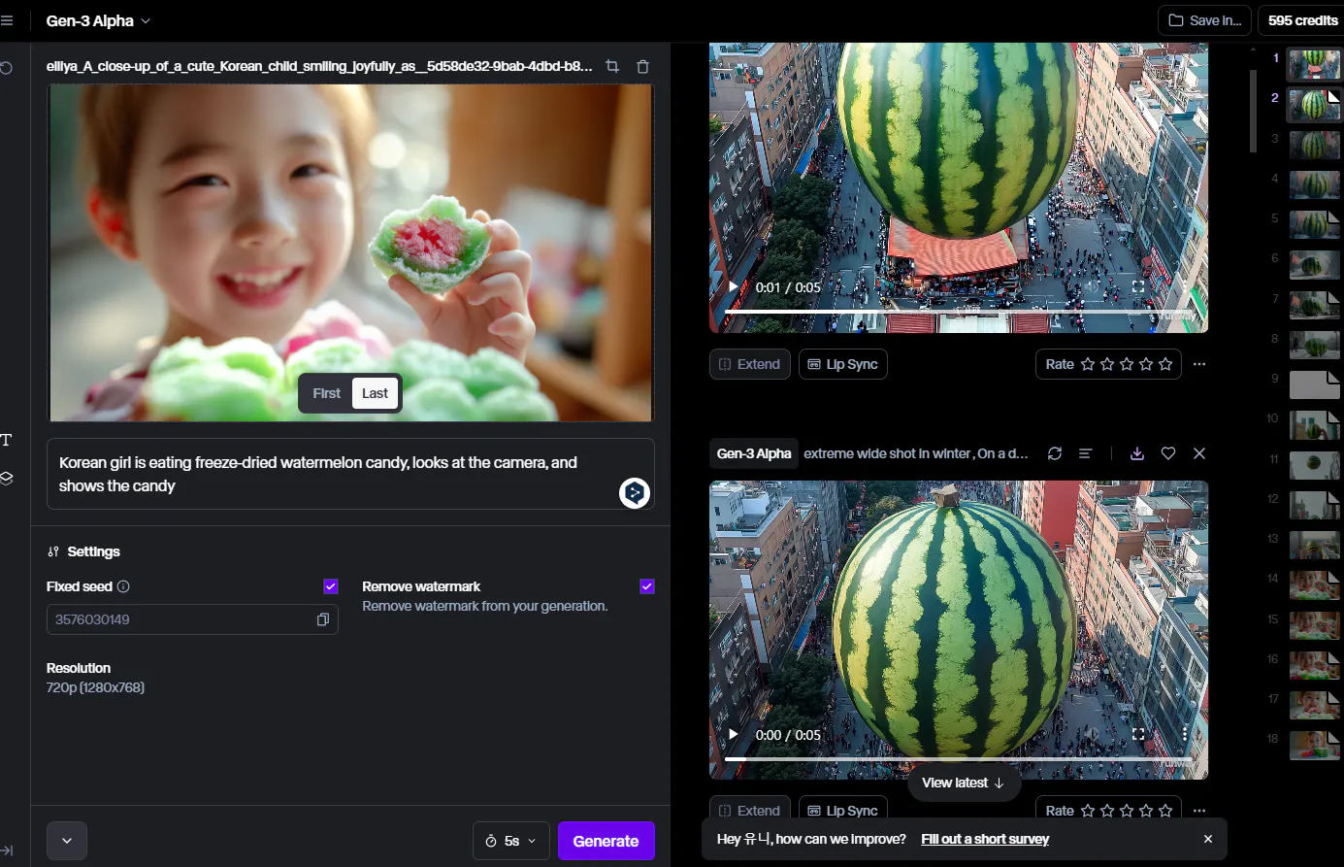1344x867 pixels.
Task: Rate the 0:01 video five stars
Action: pos(1165,364)
